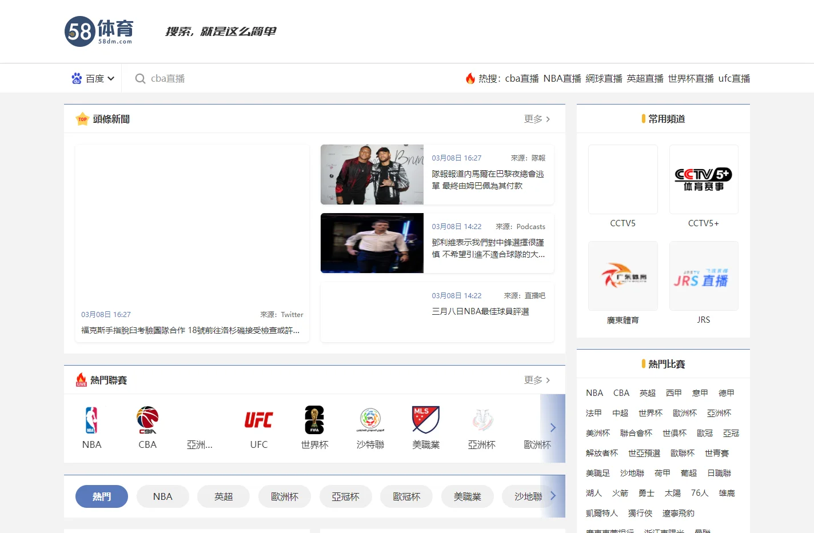Click the 热搜 flame icon

pyautogui.click(x=470, y=78)
